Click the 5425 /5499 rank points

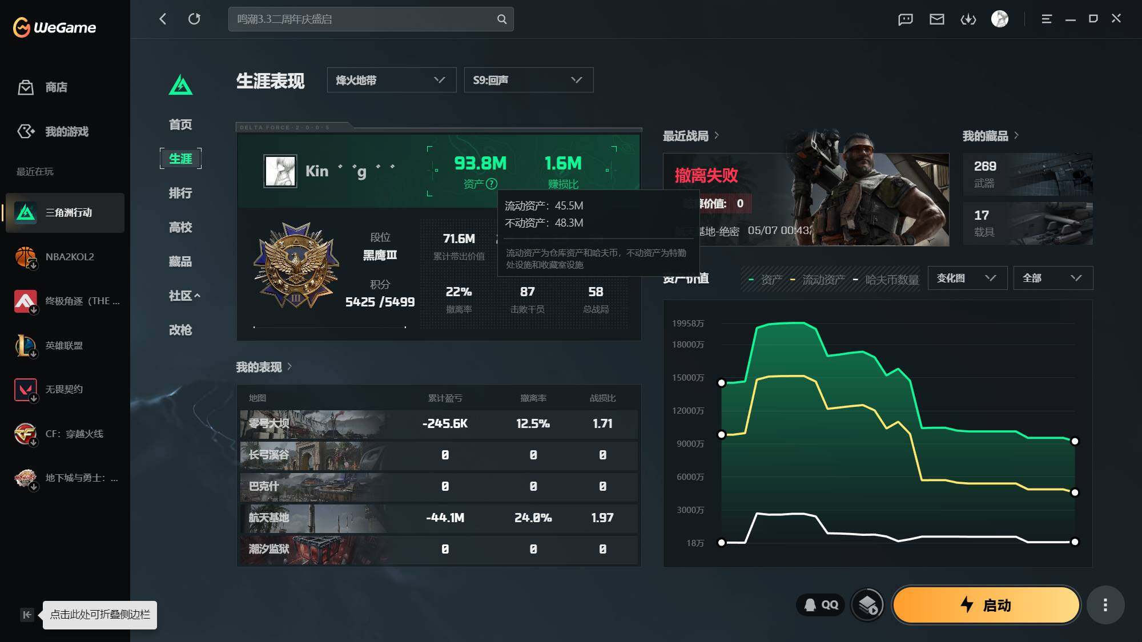(380, 302)
